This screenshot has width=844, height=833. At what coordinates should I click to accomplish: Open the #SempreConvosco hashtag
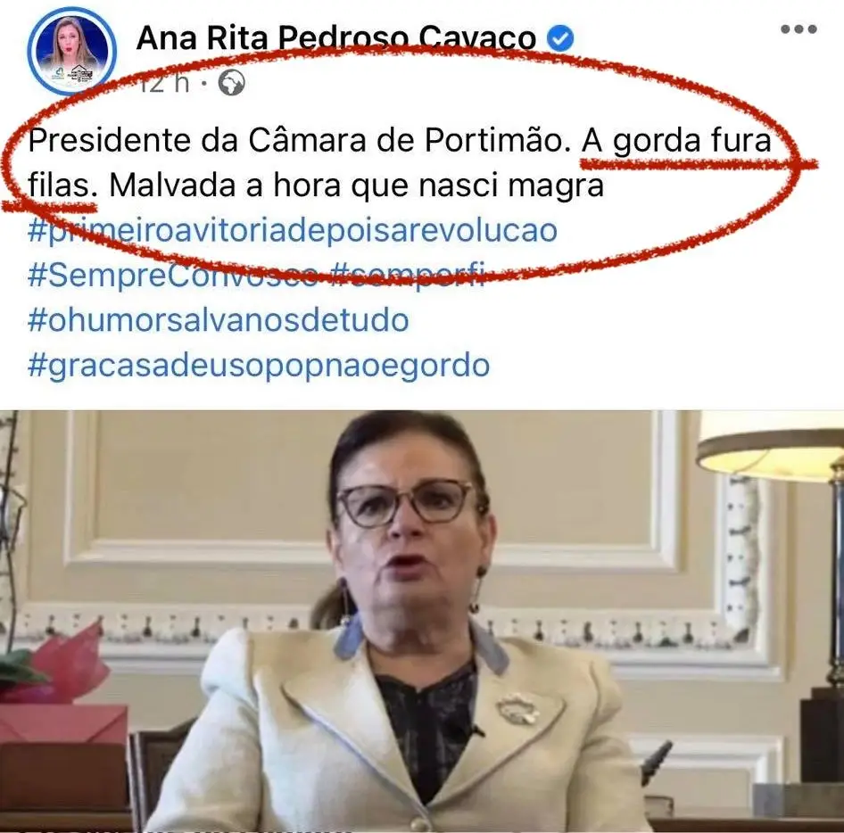[173, 275]
